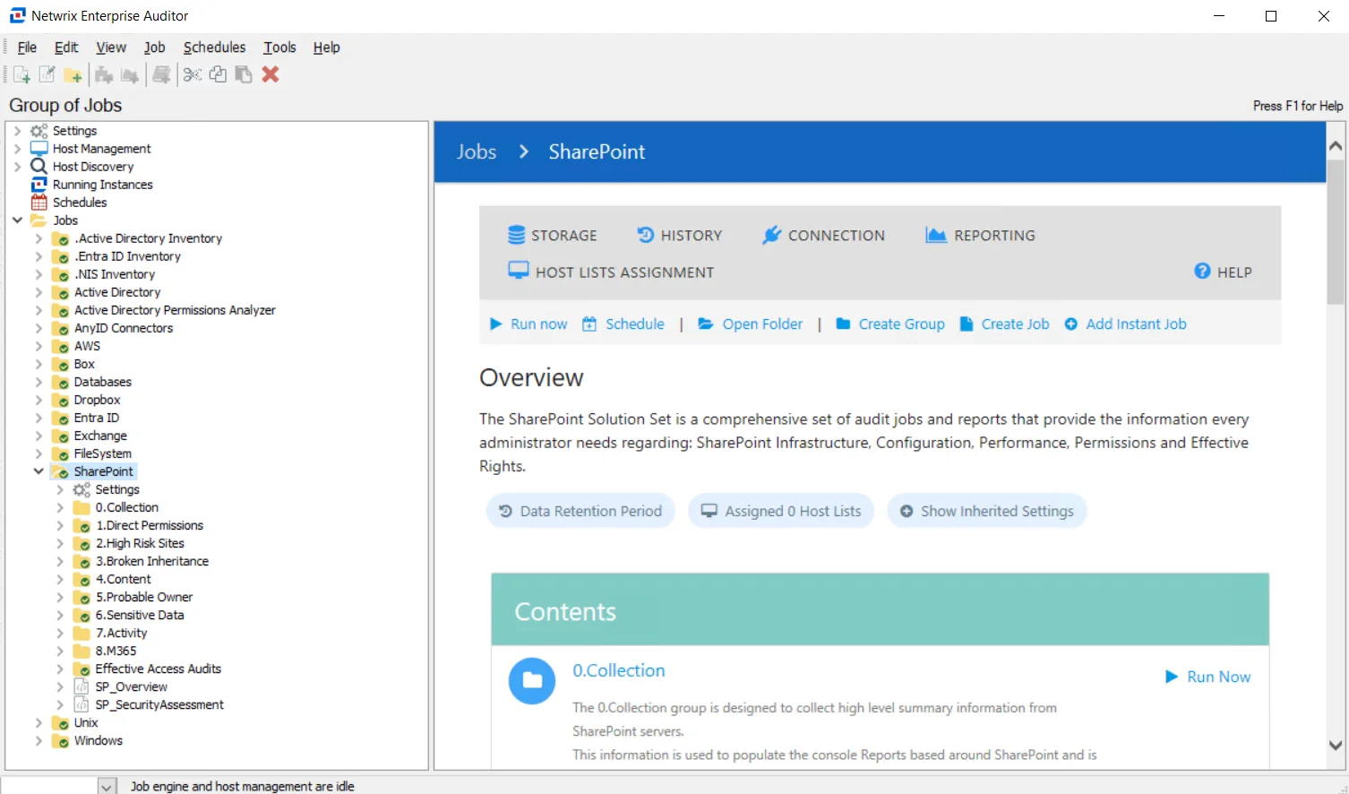1349x794 pixels.
Task: Click the Netwrix app logo in title bar
Action: pos(17,15)
